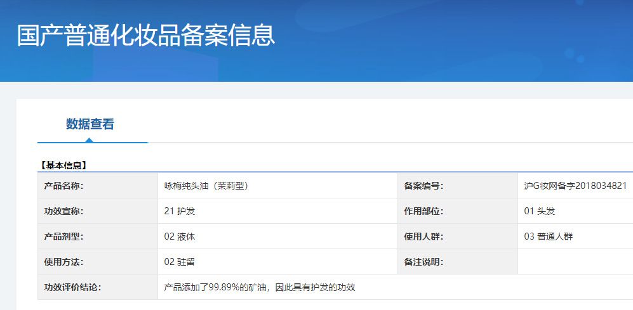The image size is (633, 310).
Task: Select the 产品剂型 label cell
Action: tap(98, 236)
